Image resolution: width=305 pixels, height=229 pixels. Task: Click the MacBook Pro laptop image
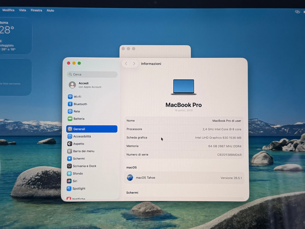pyautogui.click(x=184, y=87)
